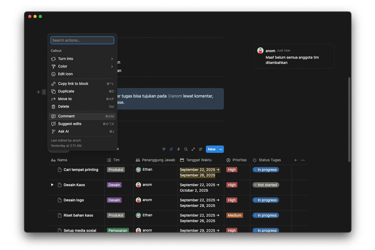Open dropdown arrow next to New button
The height and width of the screenshot is (250, 375).
(221, 149)
